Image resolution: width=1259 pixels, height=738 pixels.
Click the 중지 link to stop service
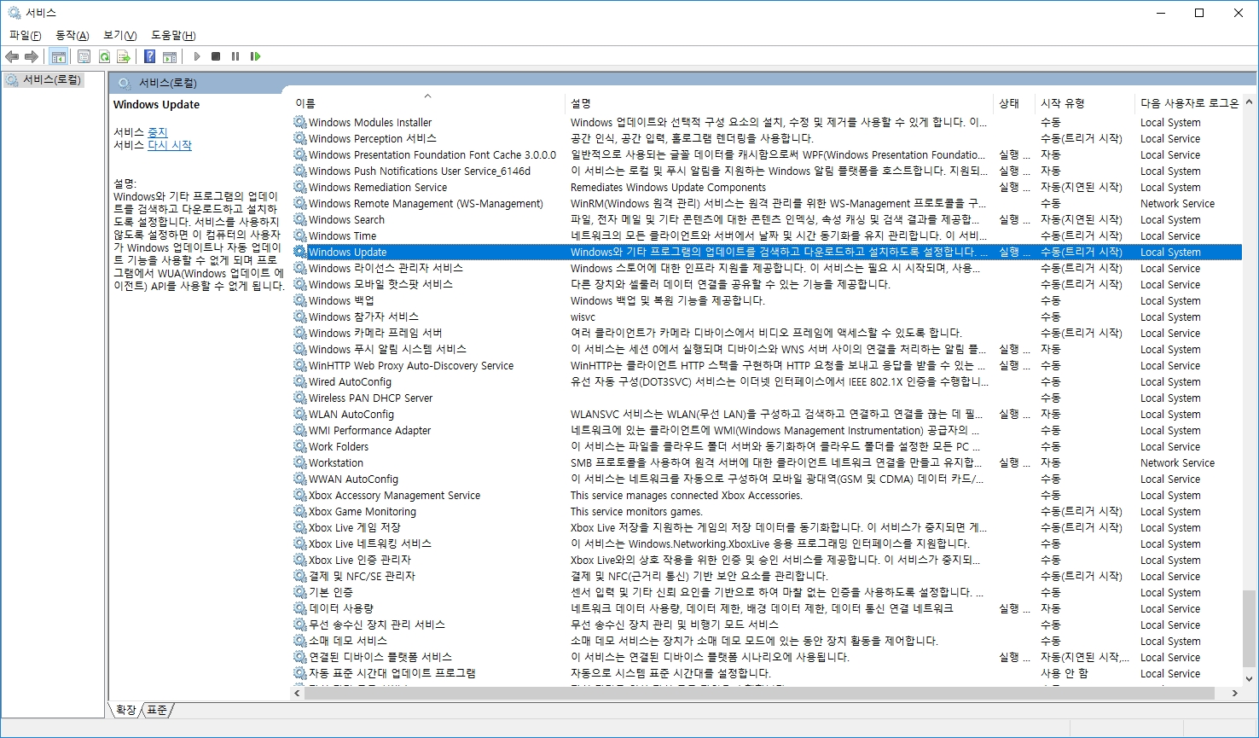coord(158,132)
